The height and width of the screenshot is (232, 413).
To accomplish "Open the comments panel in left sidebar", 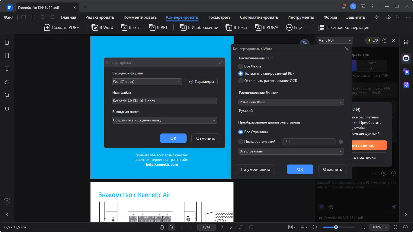I will (7, 69).
